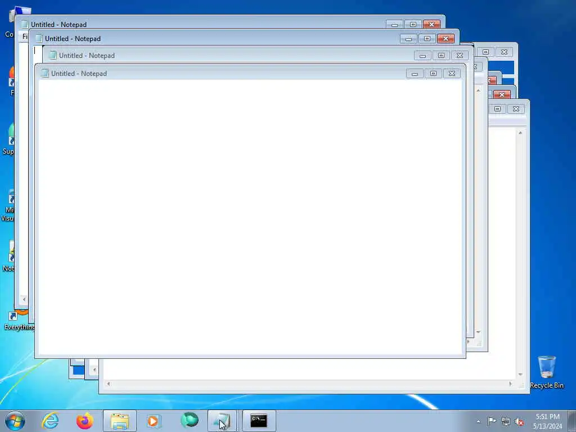Click the stacked Notepad taskbar button
The height and width of the screenshot is (432, 576).
[x=223, y=421]
